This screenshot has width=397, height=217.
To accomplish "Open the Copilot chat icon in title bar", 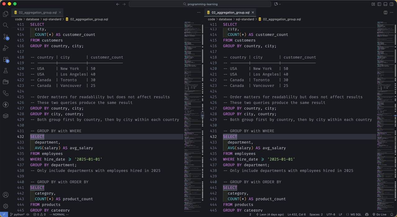I will coord(276,4).
